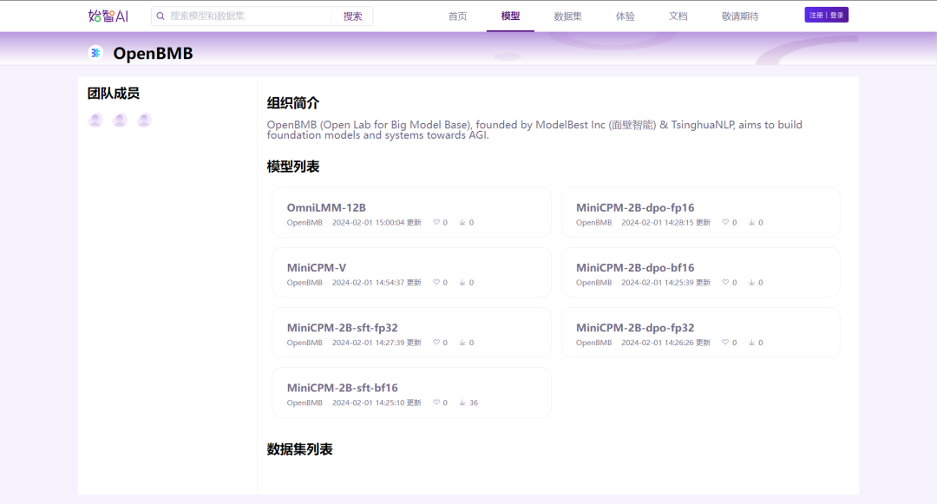Click the OpenBMB owner label under OmniLMM-12B
Image resolution: width=937 pixels, height=504 pixels.
[305, 222]
